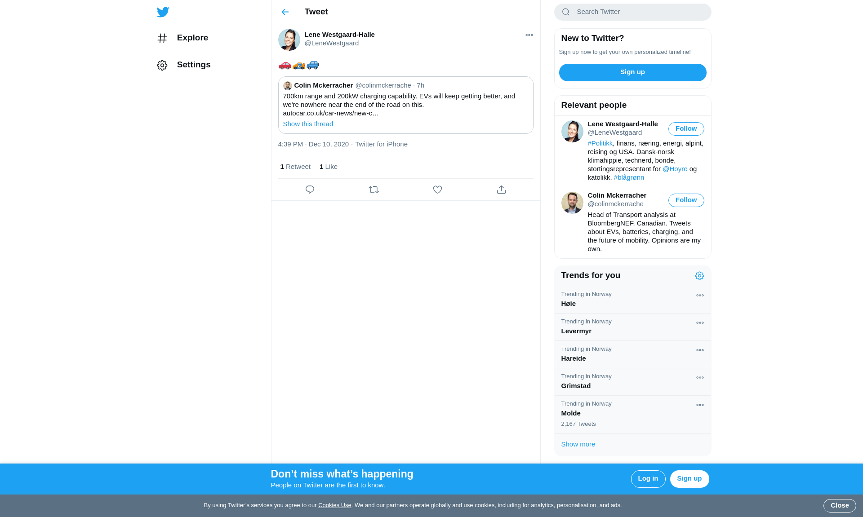Click @LeneWestgaard handle under tweet author
The image size is (863, 517).
click(332, 43)
